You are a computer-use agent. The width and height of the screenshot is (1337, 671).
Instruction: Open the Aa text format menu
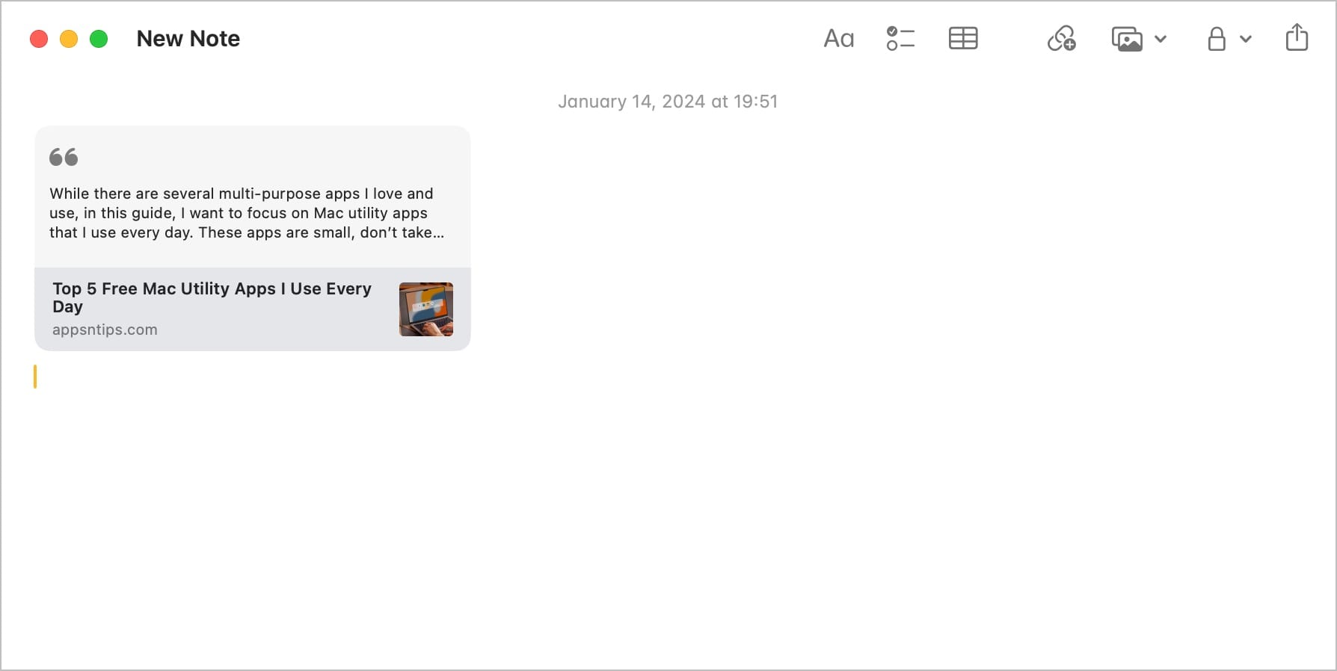point(838,39)
